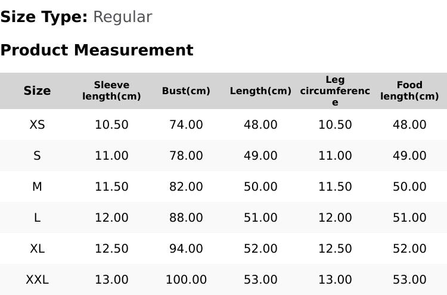
Task: Click the M size row label
Action: click(x=37, y=187)
